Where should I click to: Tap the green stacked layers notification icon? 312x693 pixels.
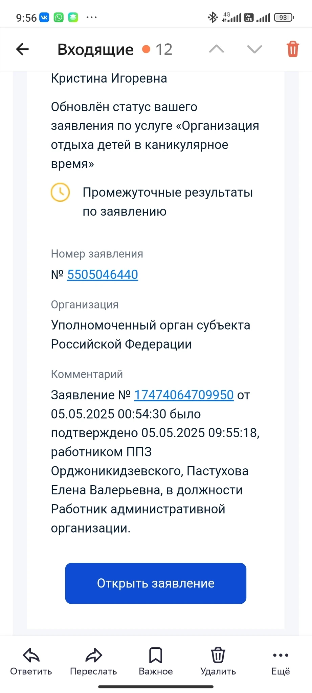(x=73, y=17)
